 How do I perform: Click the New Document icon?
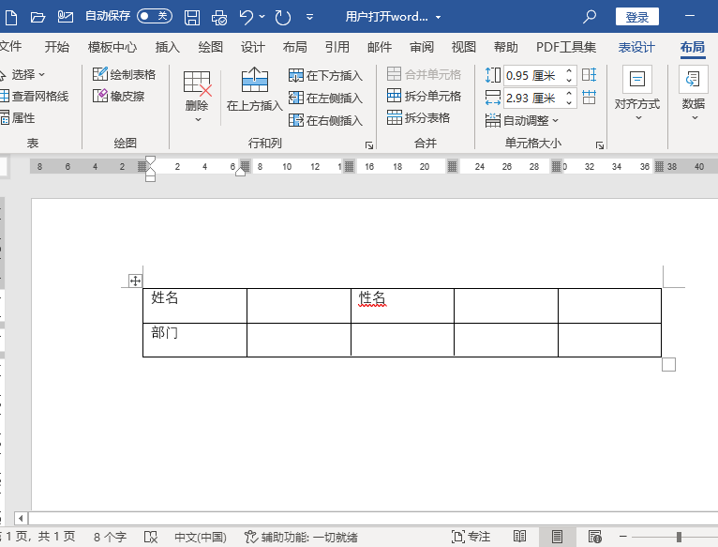11,18
